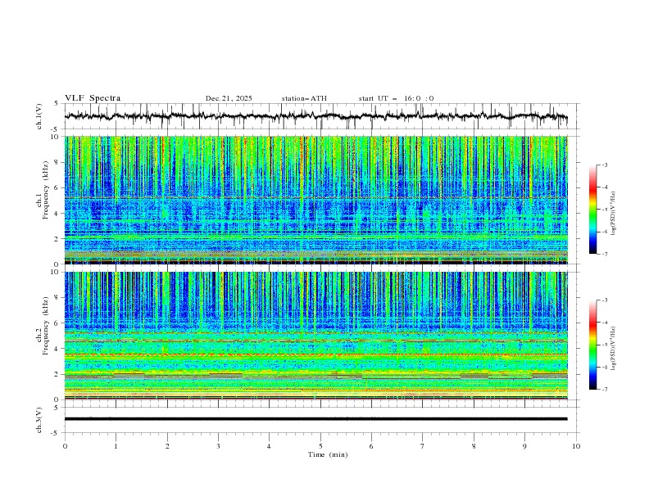
Task: Click inside the ch.1 spectrogram panel
Action: click(x=320, y=200)
